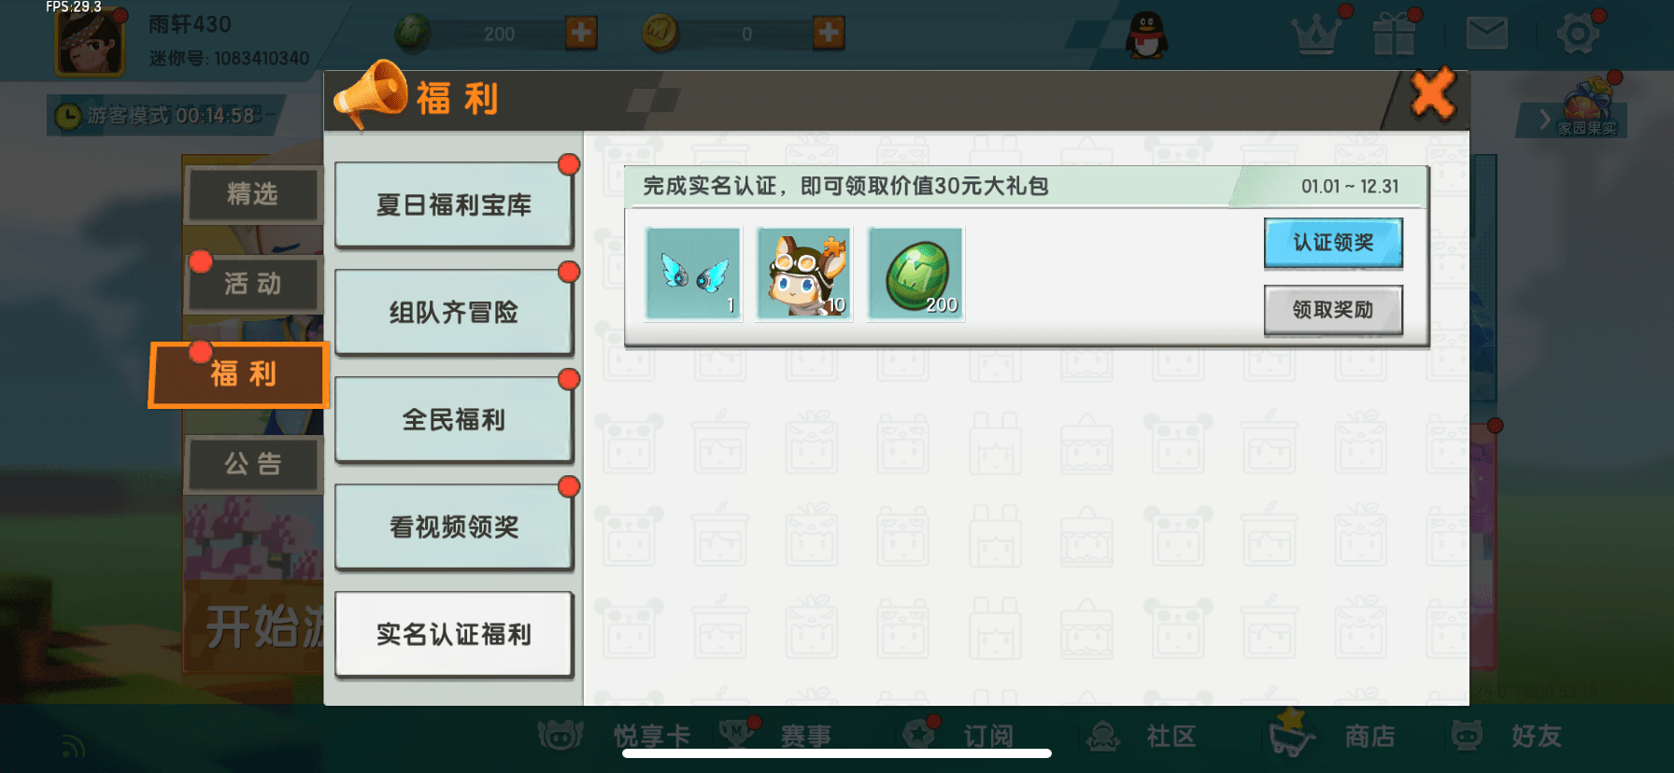
Task: Open the 看视频领奖 category
Action: [453, 527]
